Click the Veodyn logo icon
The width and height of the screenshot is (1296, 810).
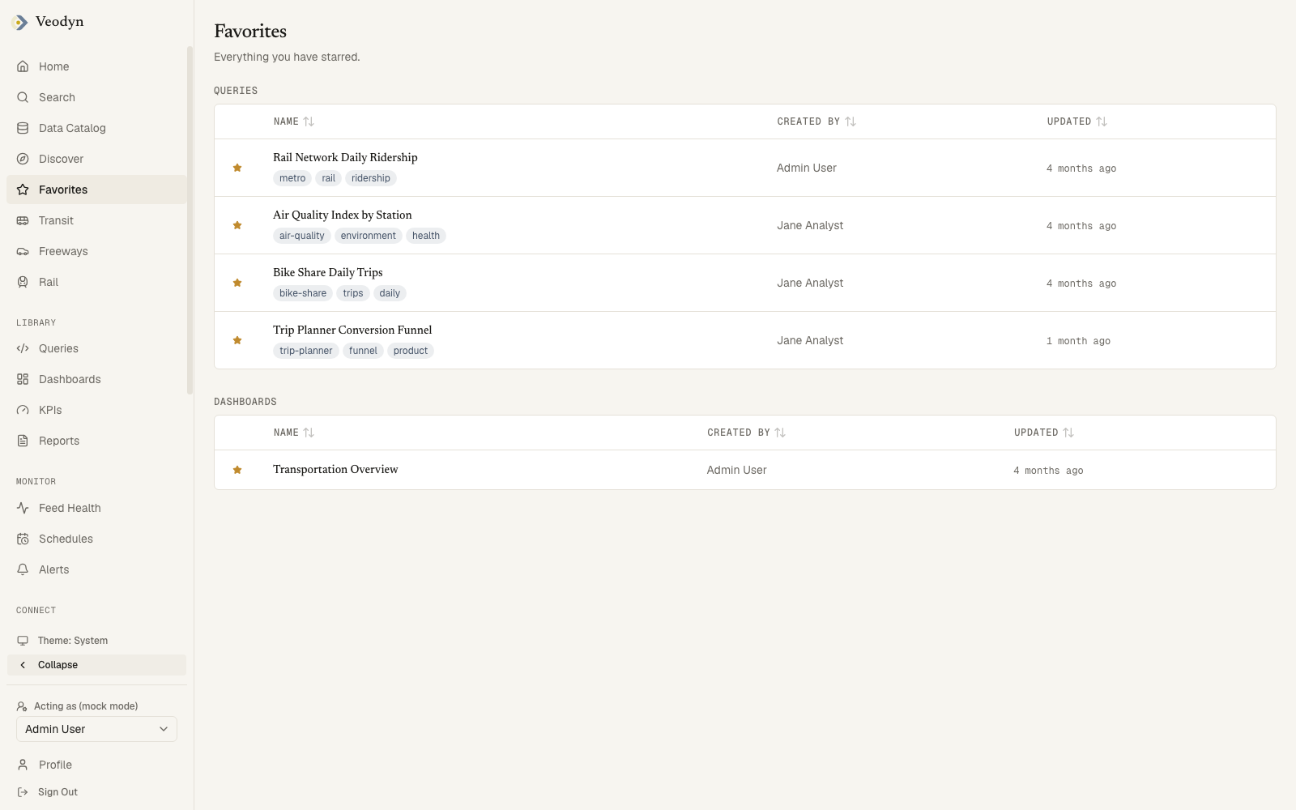click(20, 23)
